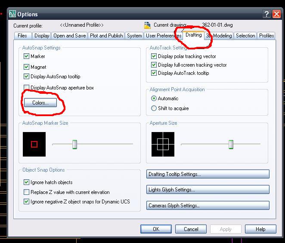Click the AutoCAD Options title bar icon
The height and width of the screenshot is (243, 285).
click(x=12, y=14)
